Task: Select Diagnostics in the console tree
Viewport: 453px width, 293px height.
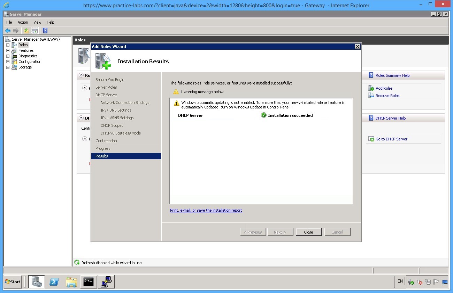Action: 28,56
